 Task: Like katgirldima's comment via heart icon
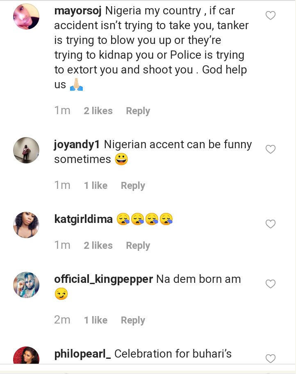point(271,224)
